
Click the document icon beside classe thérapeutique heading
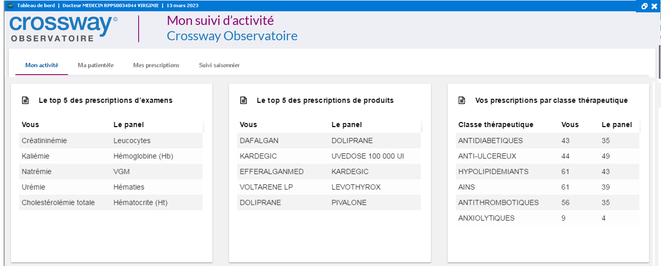point(462,100)
